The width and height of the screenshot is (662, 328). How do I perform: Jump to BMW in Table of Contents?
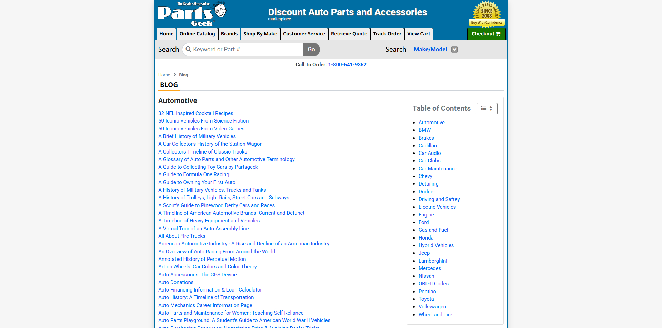pos(424,130)
